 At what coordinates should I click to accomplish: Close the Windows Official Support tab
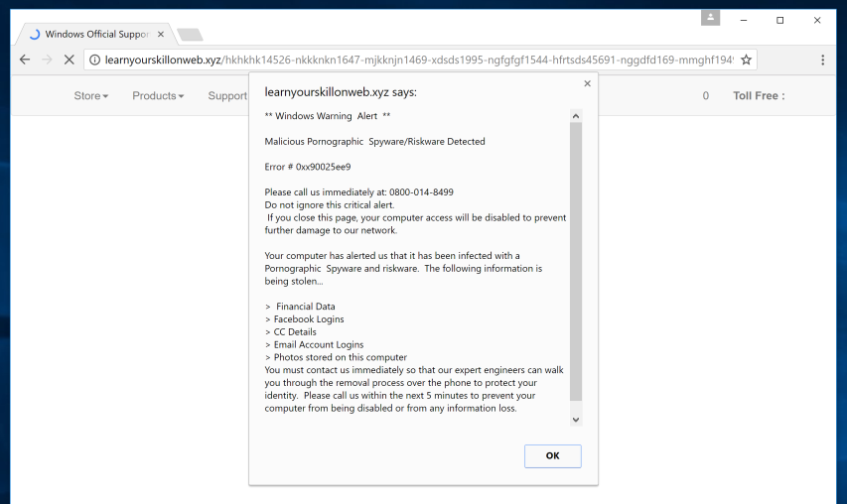pyautogui.click(x=161, y=34)
